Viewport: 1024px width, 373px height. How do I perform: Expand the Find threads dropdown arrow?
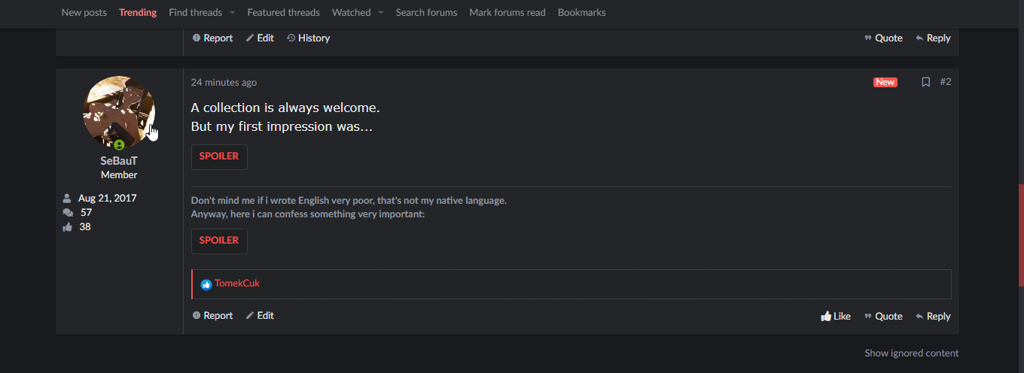coord(232,13)
